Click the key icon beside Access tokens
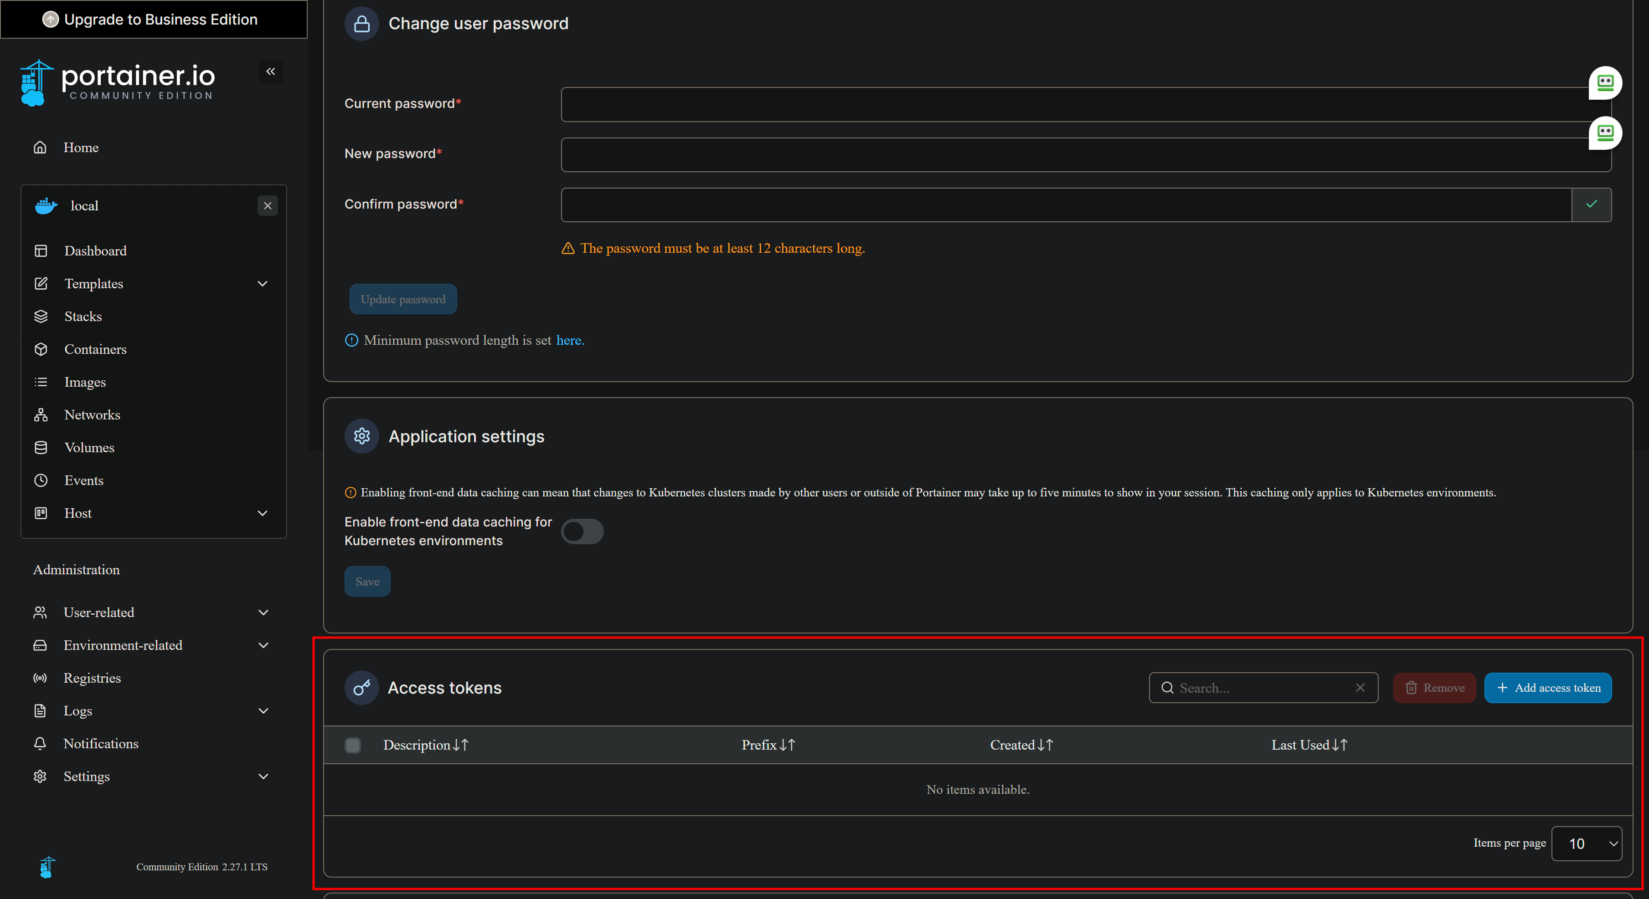 pos(362,688)
